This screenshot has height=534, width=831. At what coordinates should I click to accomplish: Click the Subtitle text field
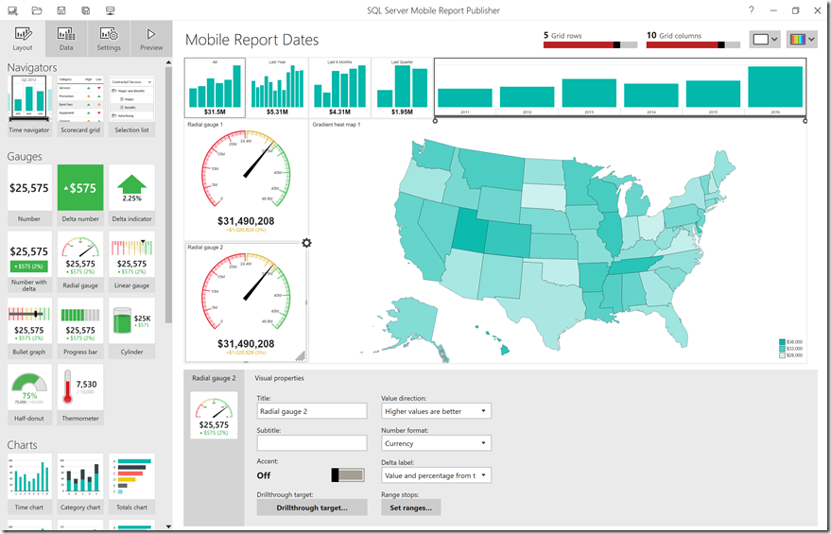[x=312, y=443]
